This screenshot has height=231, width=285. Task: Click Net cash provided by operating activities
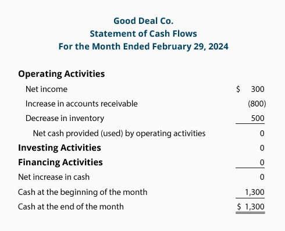pyautogui.click(x=119, y=133)
